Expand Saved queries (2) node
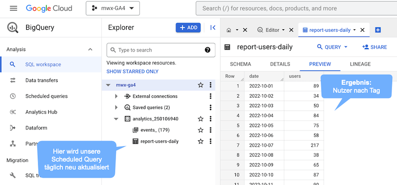The image size is (397, 185). coord(116,108)
